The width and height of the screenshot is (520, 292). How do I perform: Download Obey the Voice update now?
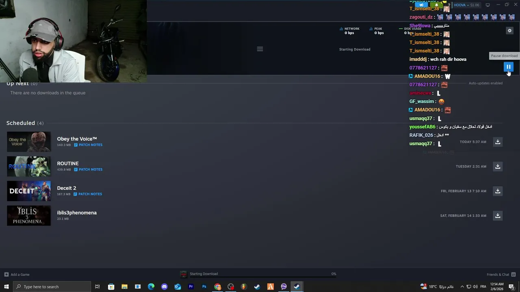pyautogui.click(x=498, y=142)
